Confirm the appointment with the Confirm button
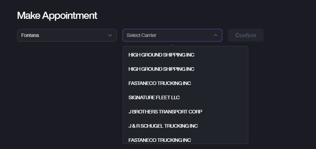The height and width of the screenshot is (149, 316). tap(246, 35)
